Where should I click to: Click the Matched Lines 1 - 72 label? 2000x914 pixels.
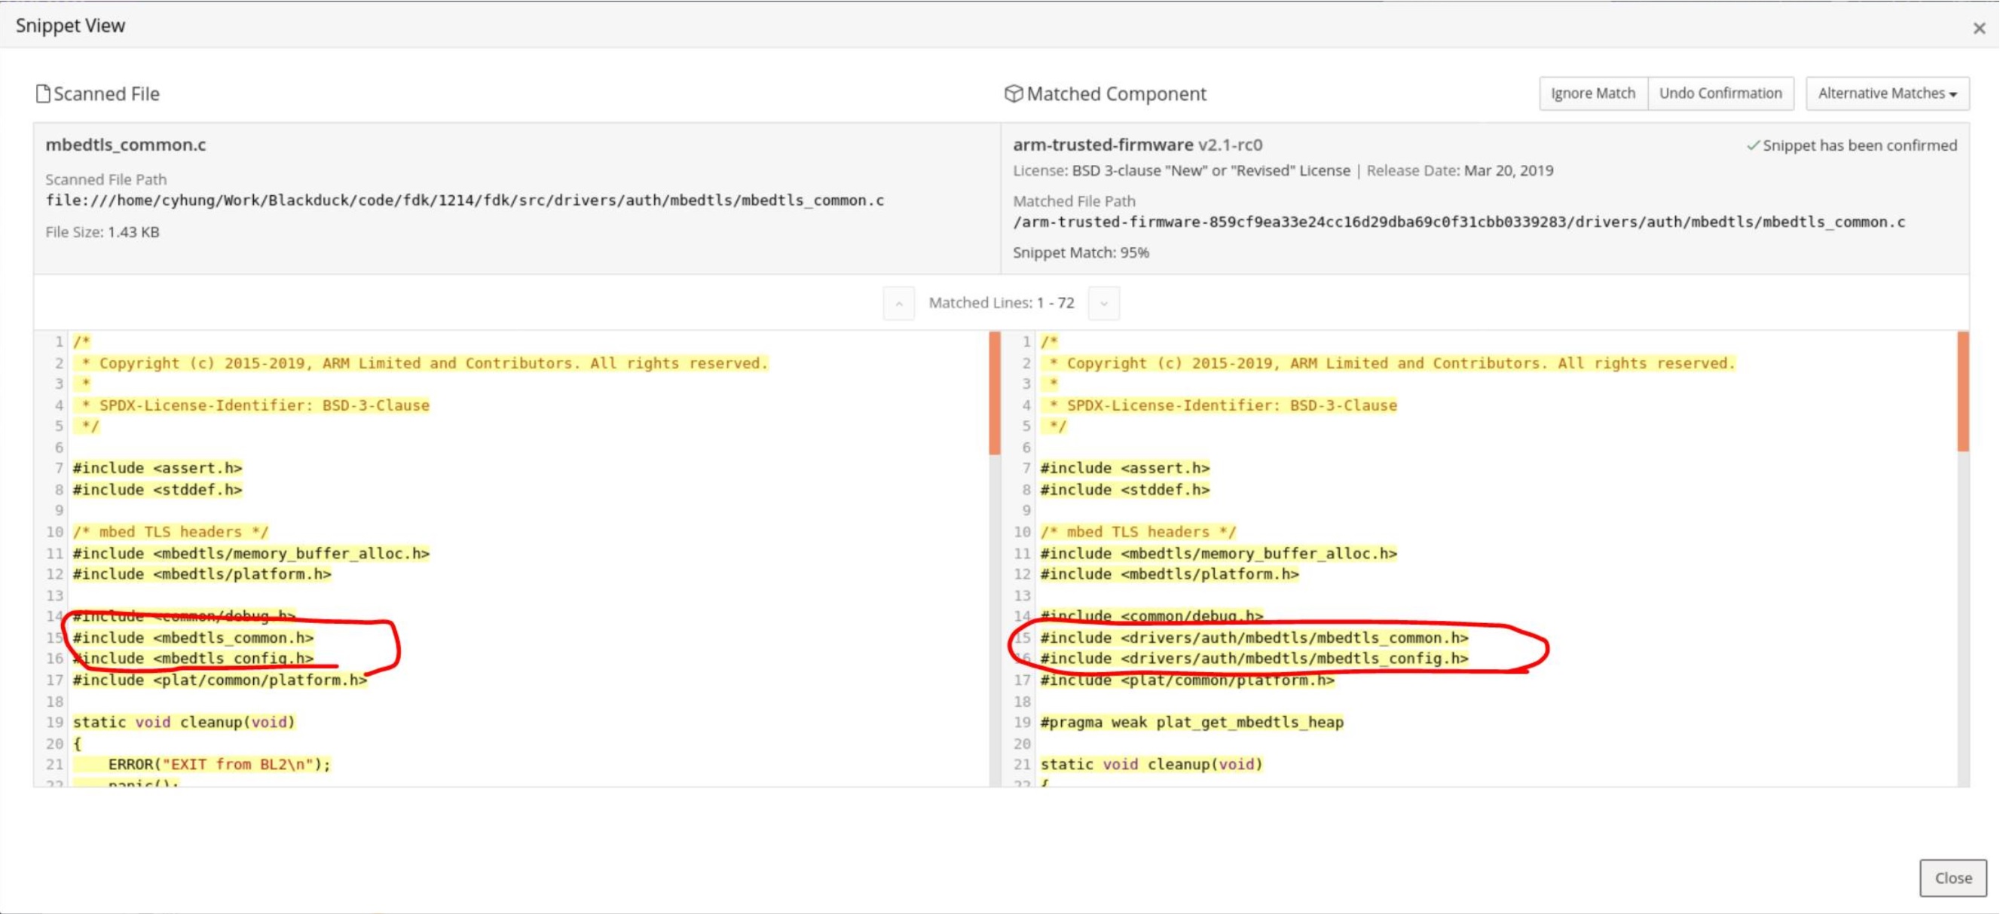(x=1001, y=303)
